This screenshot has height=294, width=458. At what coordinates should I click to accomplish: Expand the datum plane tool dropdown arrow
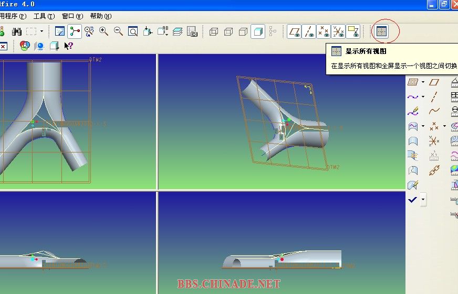pos(423,82)
